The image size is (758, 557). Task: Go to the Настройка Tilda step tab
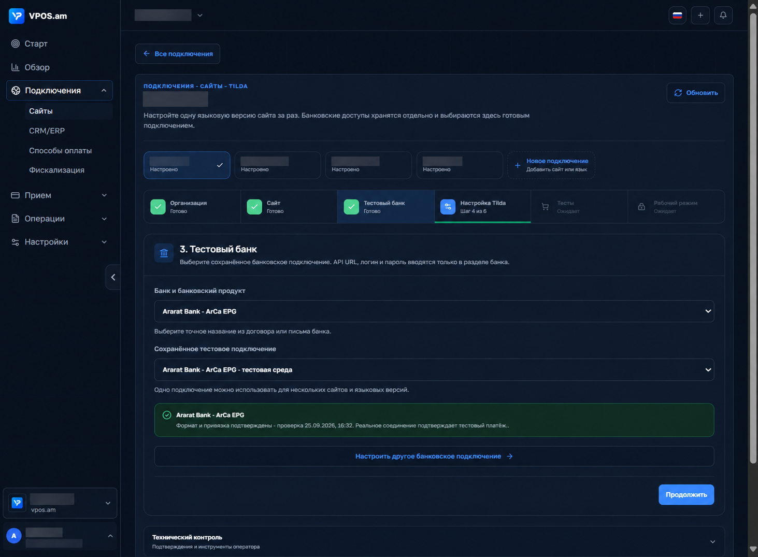tap(482, 207)
